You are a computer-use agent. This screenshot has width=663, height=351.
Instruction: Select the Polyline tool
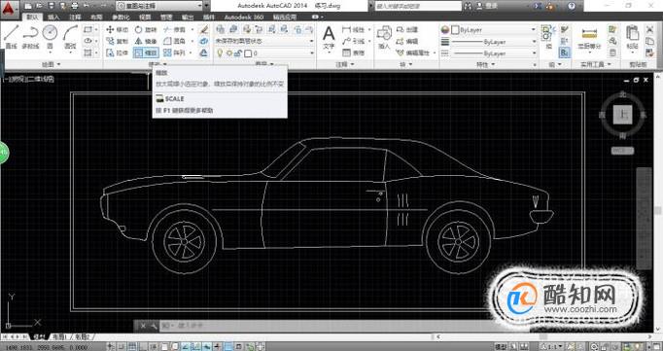coord(30,36)
